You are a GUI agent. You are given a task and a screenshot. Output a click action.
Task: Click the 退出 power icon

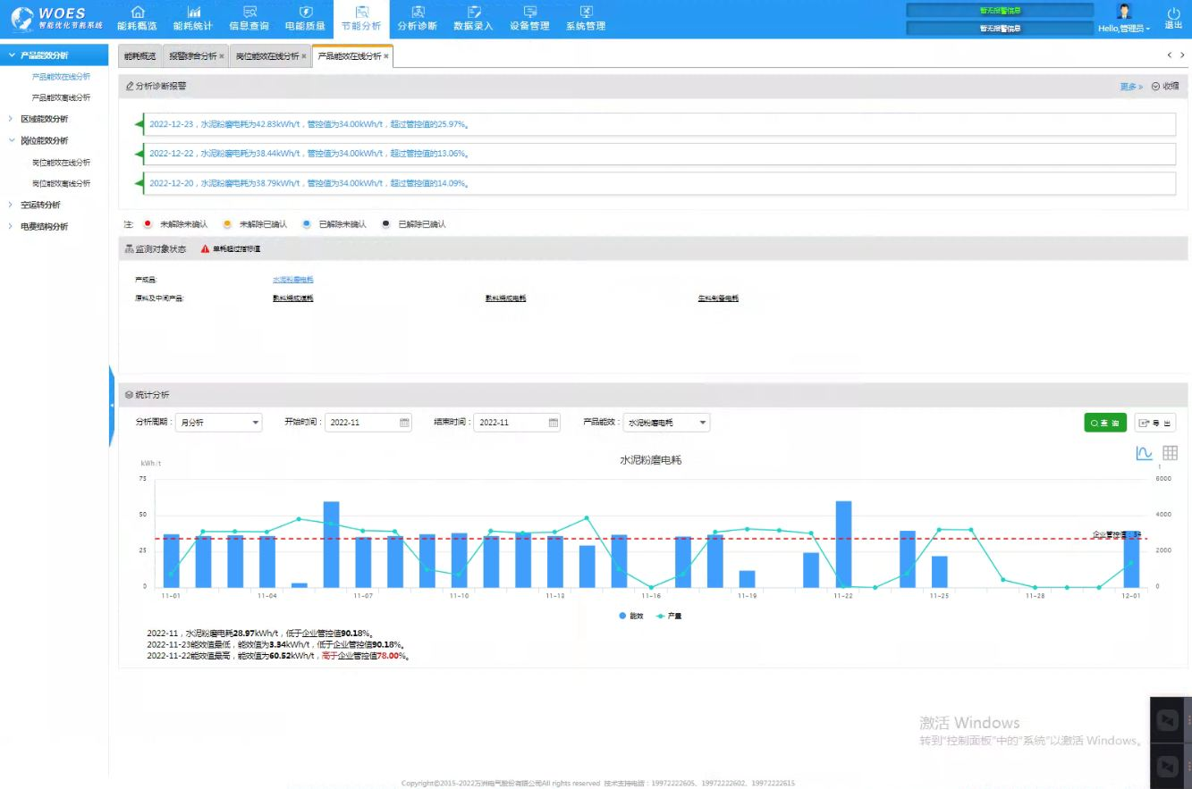(x=1173, y=13)
